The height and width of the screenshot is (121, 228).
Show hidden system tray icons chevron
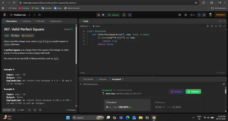pos(193,118)
